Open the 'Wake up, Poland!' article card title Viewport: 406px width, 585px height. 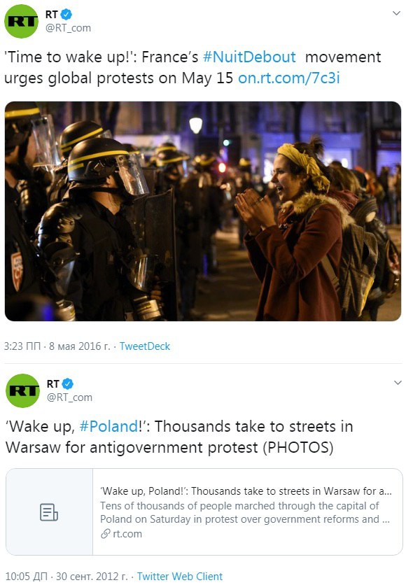[x=246, y=491]
